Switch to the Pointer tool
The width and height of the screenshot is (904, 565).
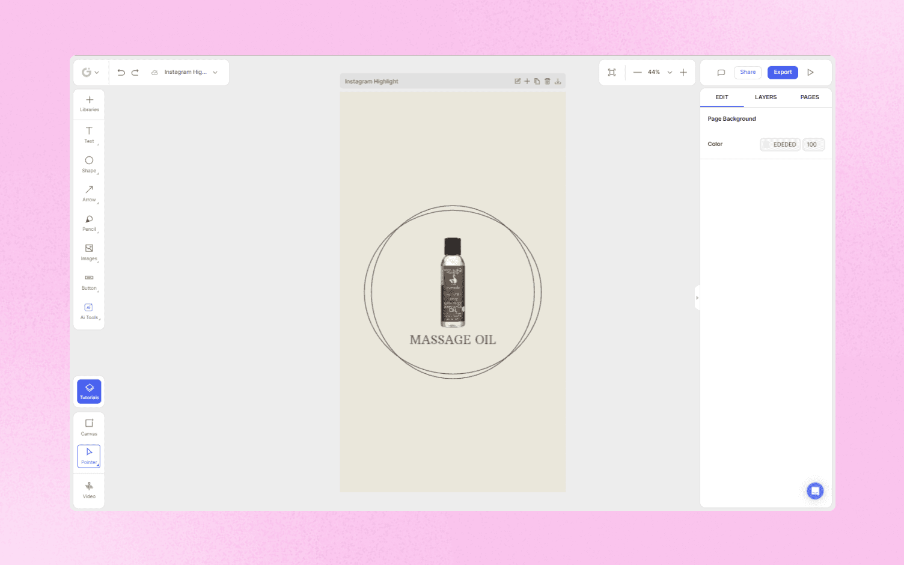(x=88, y=456)
